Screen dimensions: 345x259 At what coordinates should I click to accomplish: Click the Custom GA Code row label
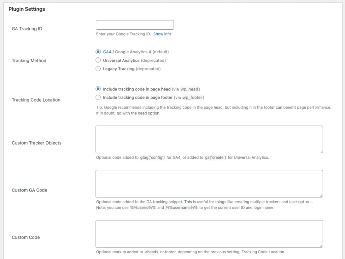pyautogui.click(x=29, y=190)
